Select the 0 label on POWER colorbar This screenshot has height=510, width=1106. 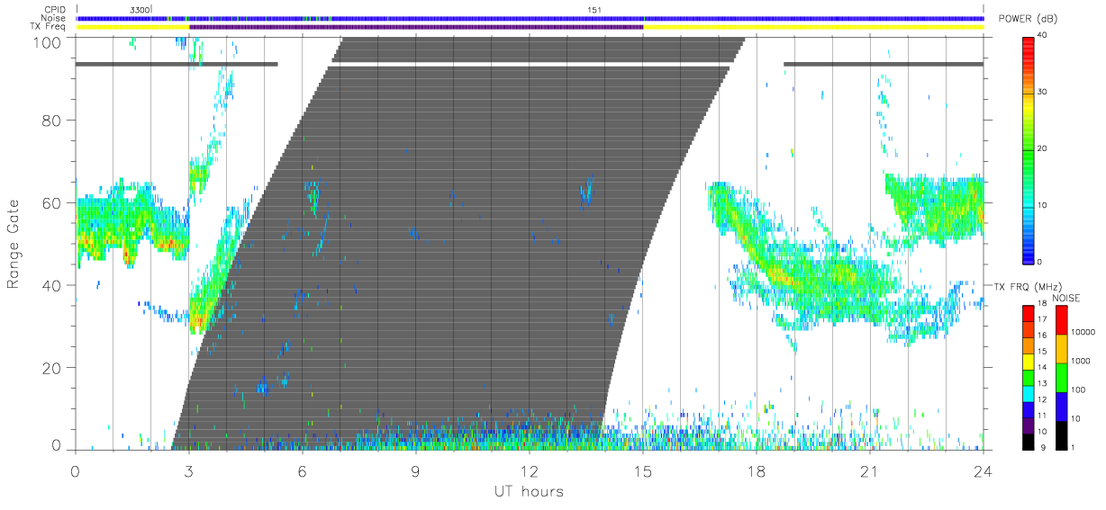point(1041,262)
